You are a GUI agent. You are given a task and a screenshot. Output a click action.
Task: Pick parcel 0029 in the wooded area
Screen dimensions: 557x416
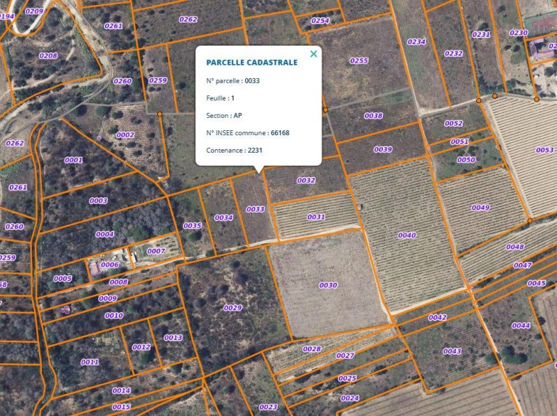[x=233, y=307]
